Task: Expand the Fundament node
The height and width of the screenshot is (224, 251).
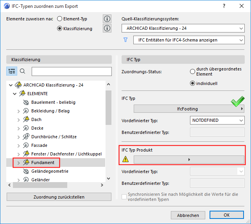Action: tap(18, 163)
